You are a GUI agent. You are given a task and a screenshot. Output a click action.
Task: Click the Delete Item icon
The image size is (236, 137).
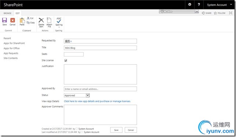[x=41, y=20]
